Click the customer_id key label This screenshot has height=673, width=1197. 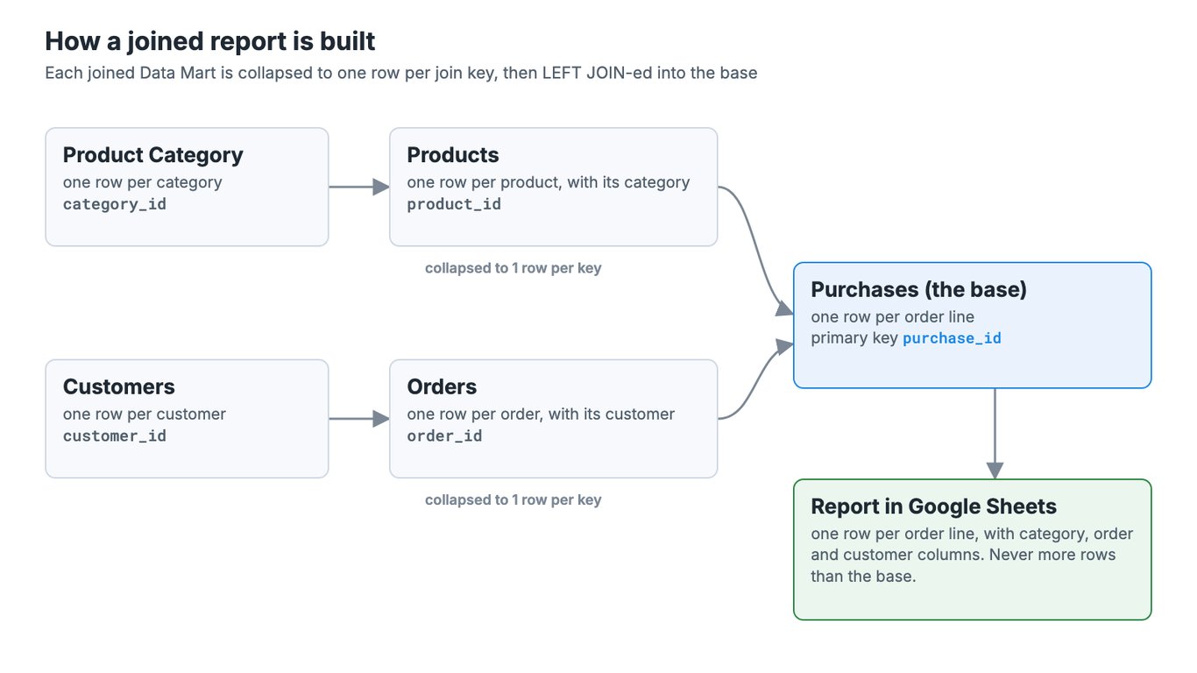tap(115, 436)
